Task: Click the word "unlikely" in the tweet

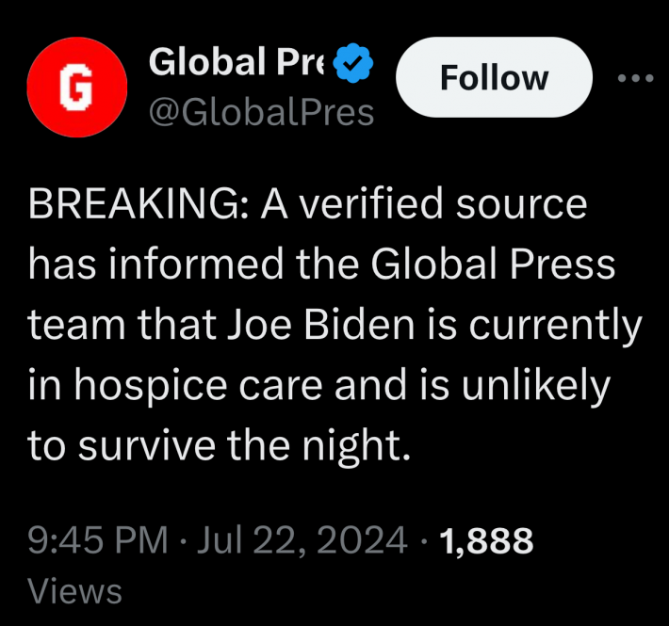Action: 536,387
